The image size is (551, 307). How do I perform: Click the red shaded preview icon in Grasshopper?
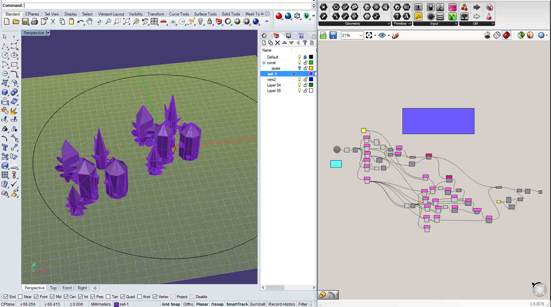click(x=506, y=35)
